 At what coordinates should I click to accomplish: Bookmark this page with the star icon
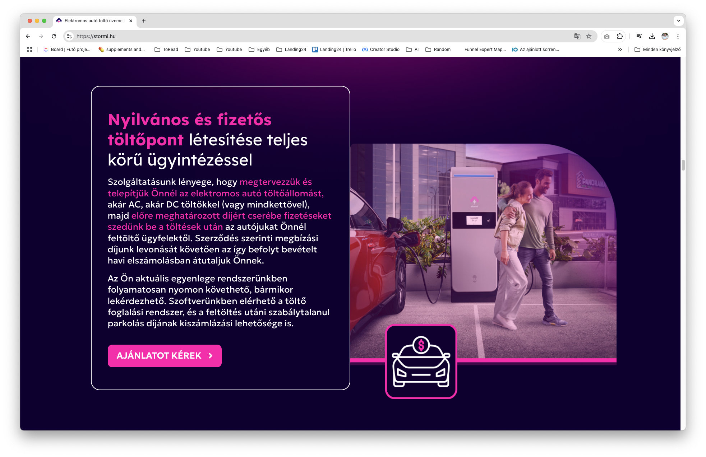(589, 36)
